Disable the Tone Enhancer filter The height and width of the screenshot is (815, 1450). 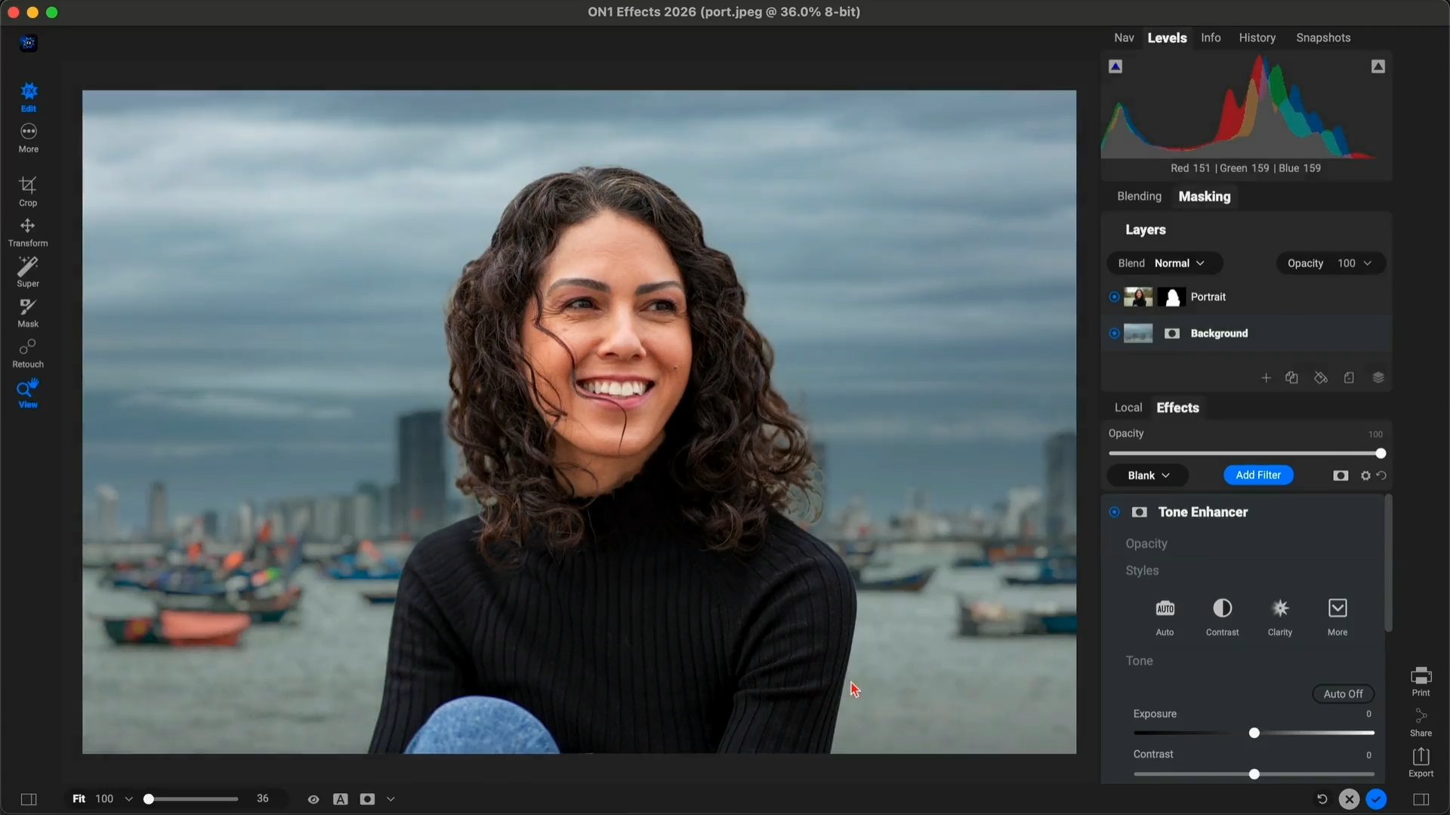1114,512
